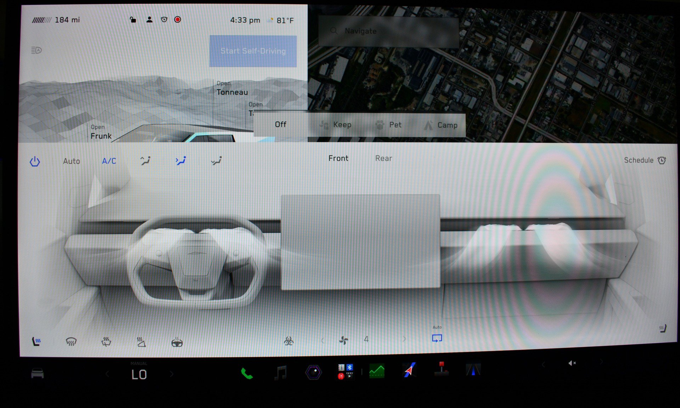Tap the red dashcam record icon
The width and height of the screenshot is (680, 408).
[x=178, y=19]
